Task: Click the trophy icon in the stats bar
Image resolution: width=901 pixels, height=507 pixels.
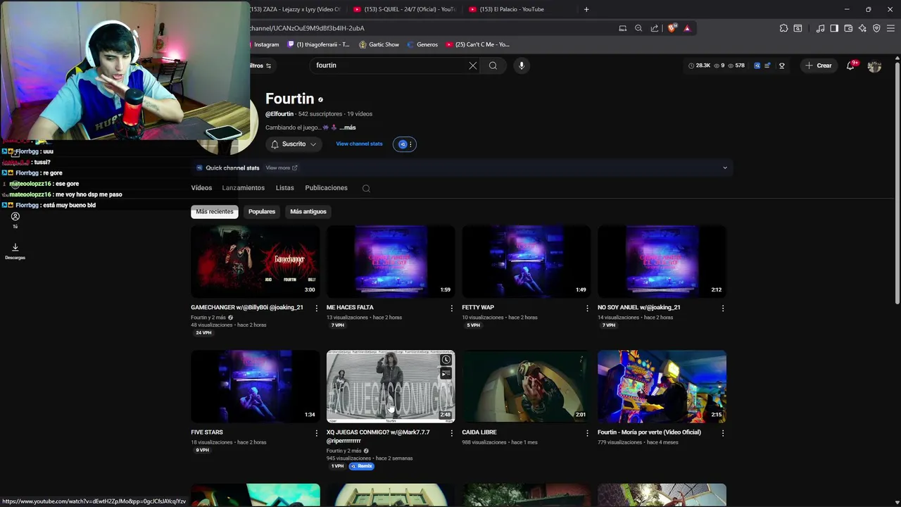Action: (x=781, y=65)
